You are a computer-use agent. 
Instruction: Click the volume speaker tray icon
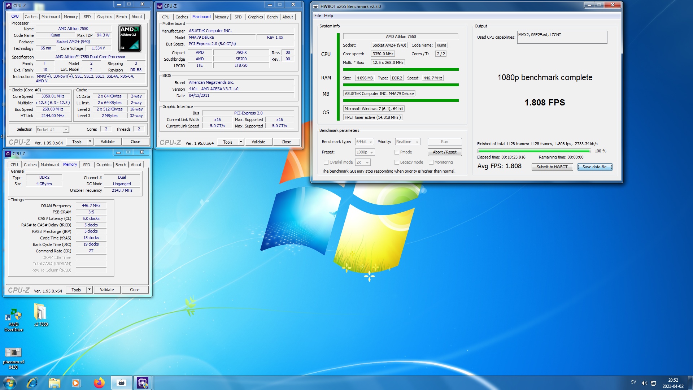pyautogui.click(x=644, y=383)
